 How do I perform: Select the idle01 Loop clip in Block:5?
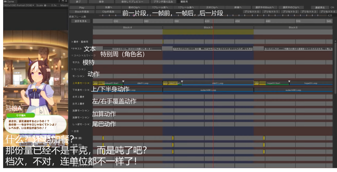coord(218,83)
